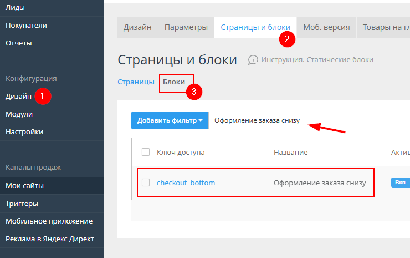
Task: Toggle the 'Вкл' active switch
Action: (x=400, y=183)
